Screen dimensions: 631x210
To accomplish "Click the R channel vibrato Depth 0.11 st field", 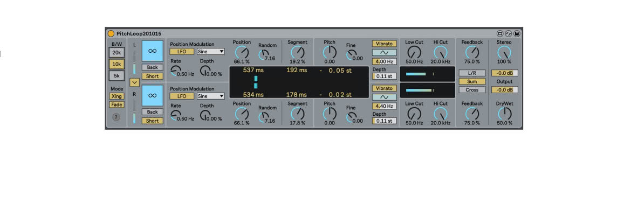I will click(385, 121).
